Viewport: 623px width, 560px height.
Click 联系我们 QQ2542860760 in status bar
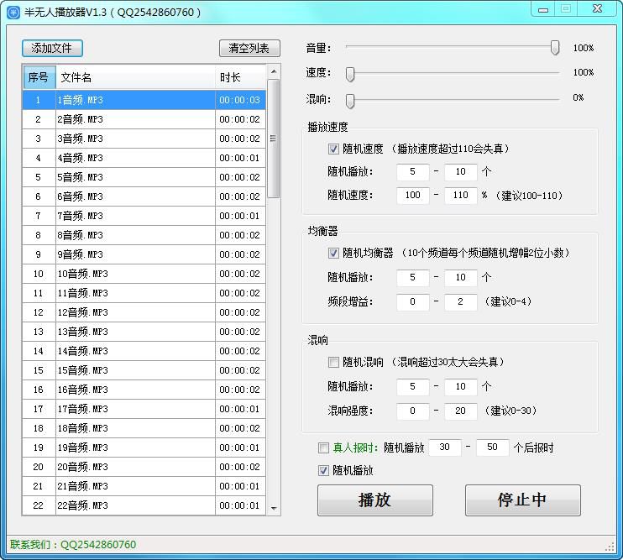pyautogui.click(x=73, y=545)
